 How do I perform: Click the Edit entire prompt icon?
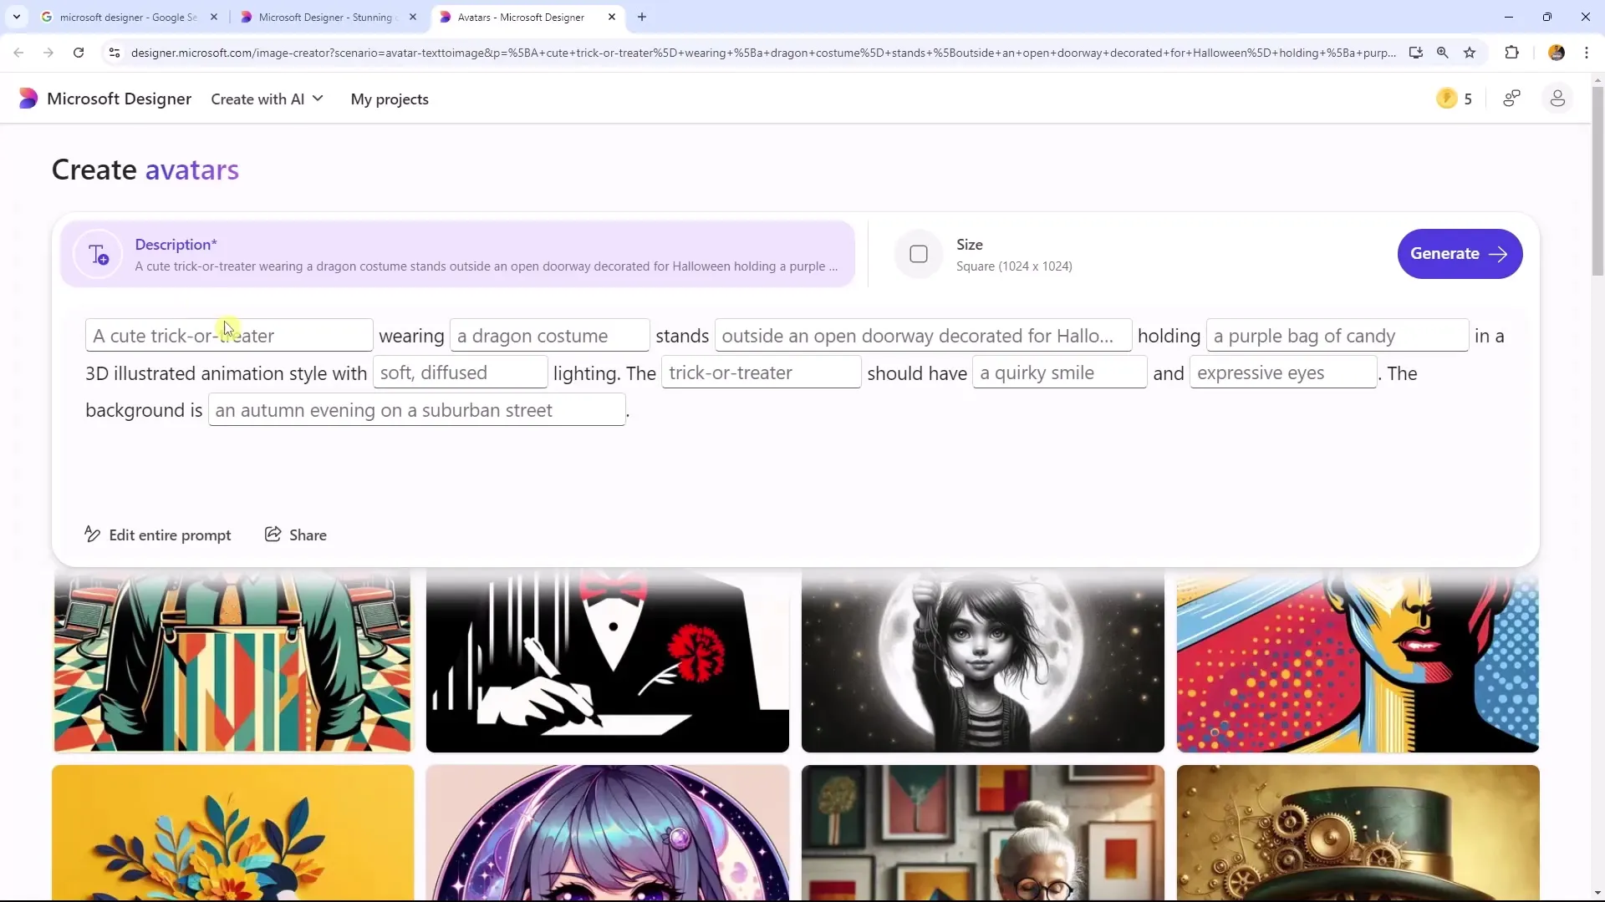[93, 535]
